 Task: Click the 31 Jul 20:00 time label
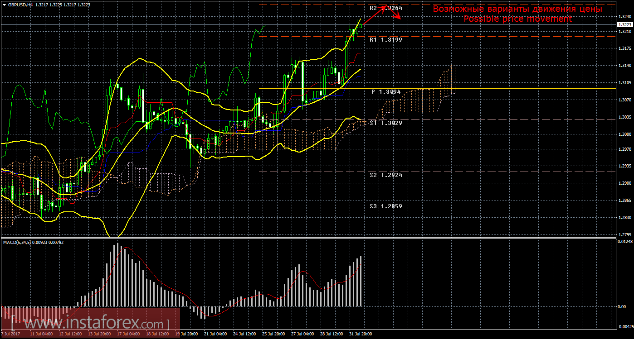[x=361, y=334]
